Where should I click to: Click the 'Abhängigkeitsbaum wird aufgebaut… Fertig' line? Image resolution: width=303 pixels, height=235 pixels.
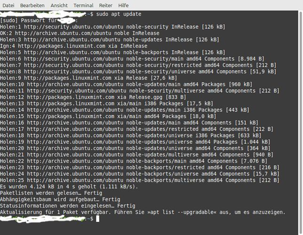coord(60,199)
